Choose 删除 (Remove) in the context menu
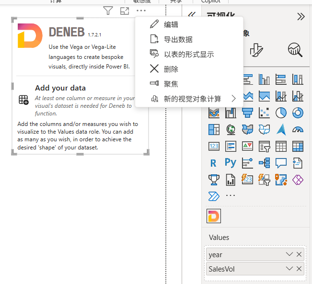 coord(189,69)
